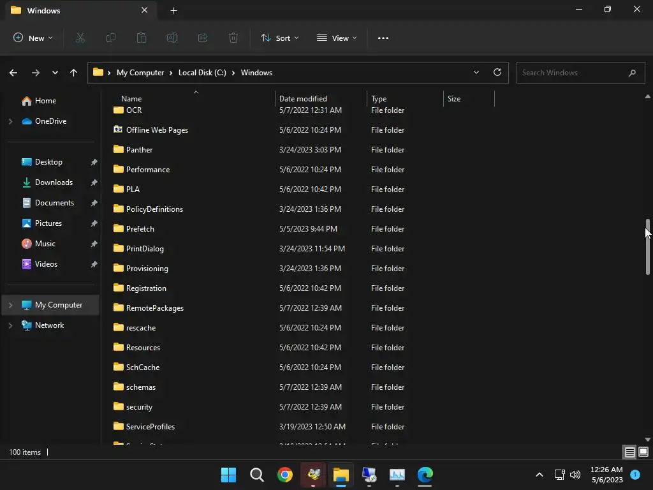Open the clock and date display
Screen dimensions: 653x490
[606, 475]
